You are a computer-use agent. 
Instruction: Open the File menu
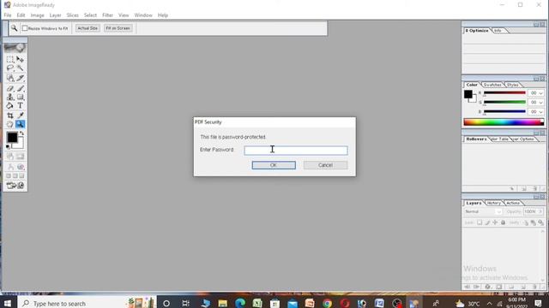[8, 15]
